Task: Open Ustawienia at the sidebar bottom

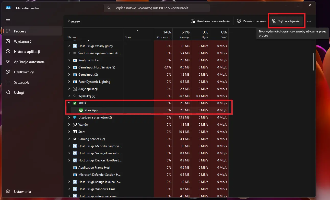Action: (x=33, y=192)
